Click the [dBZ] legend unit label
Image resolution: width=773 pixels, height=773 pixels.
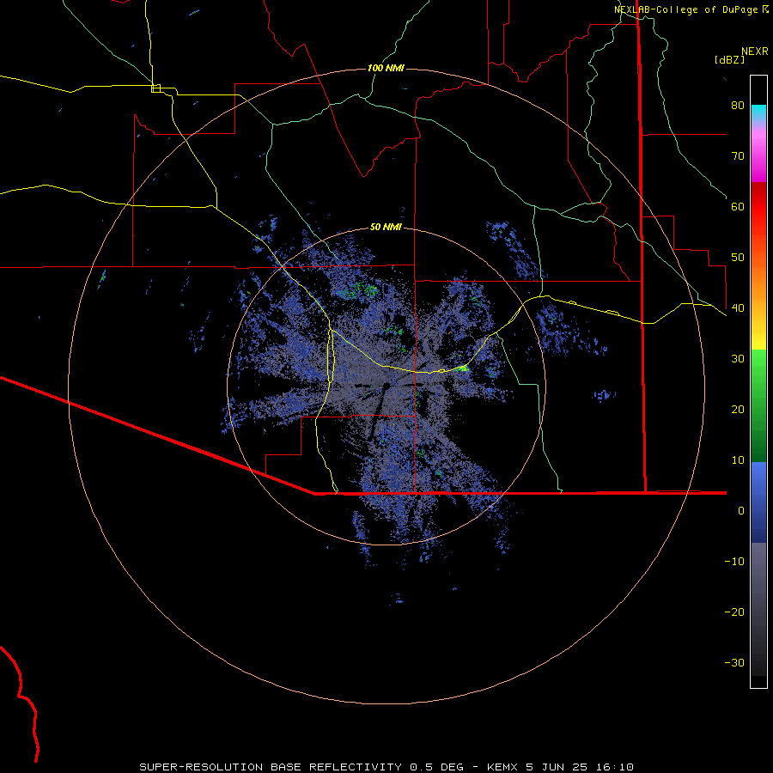tap(729, 59)
